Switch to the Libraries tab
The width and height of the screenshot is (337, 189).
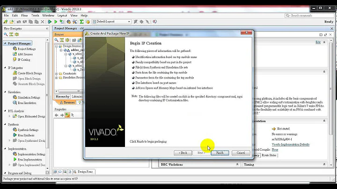pyautogui.click(x=77, y=97)
